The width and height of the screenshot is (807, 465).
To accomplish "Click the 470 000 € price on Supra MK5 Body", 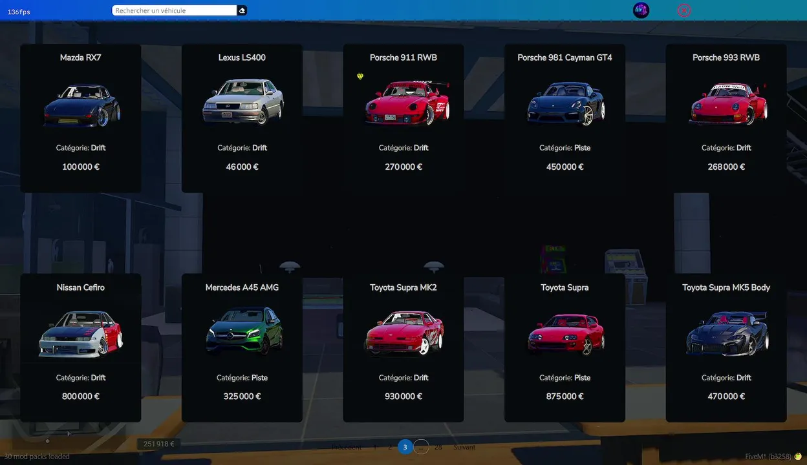I will 726,397.
